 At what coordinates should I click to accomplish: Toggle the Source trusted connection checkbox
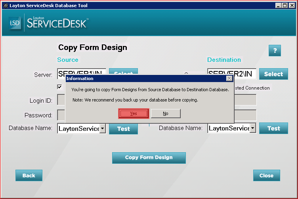60,87
